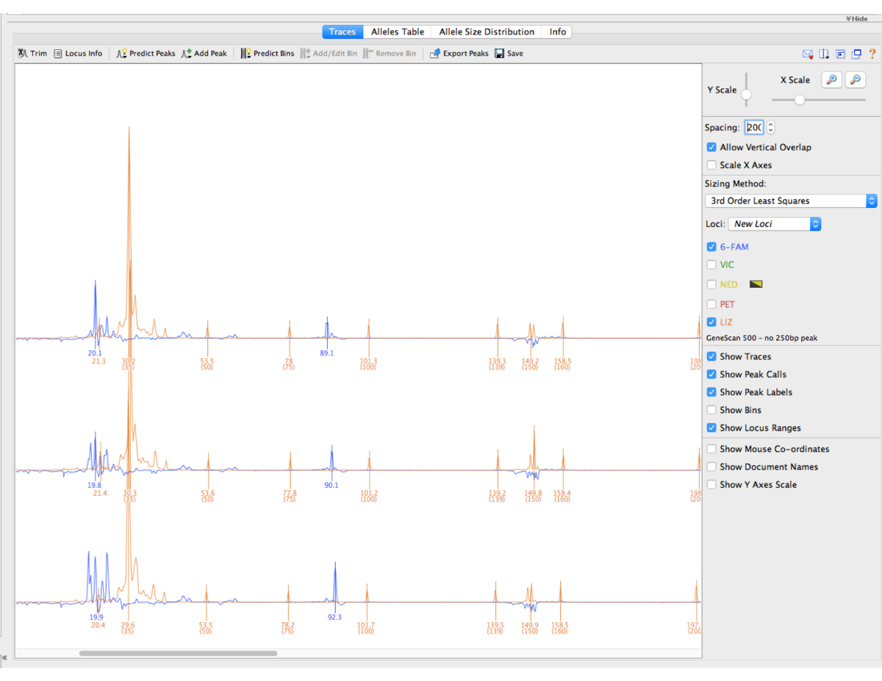Image resolution: width=882 pixels, height=681 pixels.
Task: Zoom in on the X scale
Action: point(832,80)
